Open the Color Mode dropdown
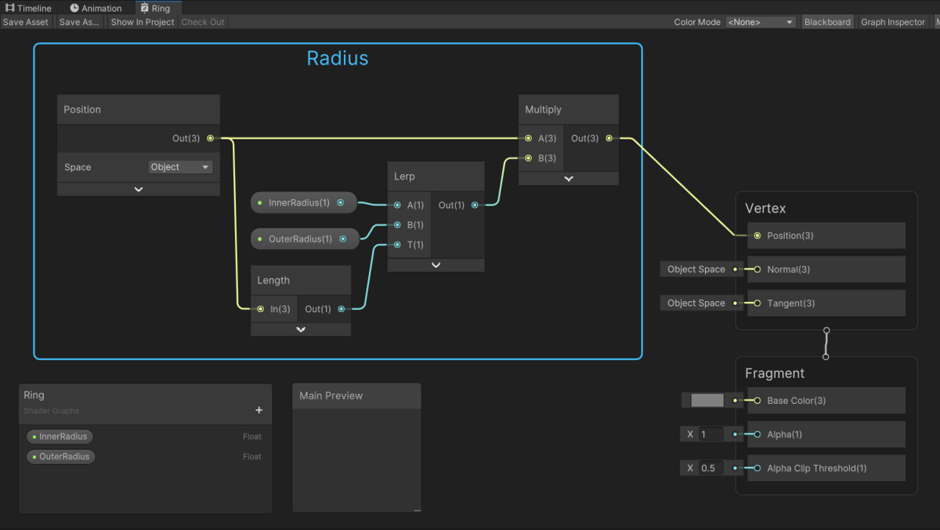This screenshot has height=530, width=940. (x=761, y=22)
